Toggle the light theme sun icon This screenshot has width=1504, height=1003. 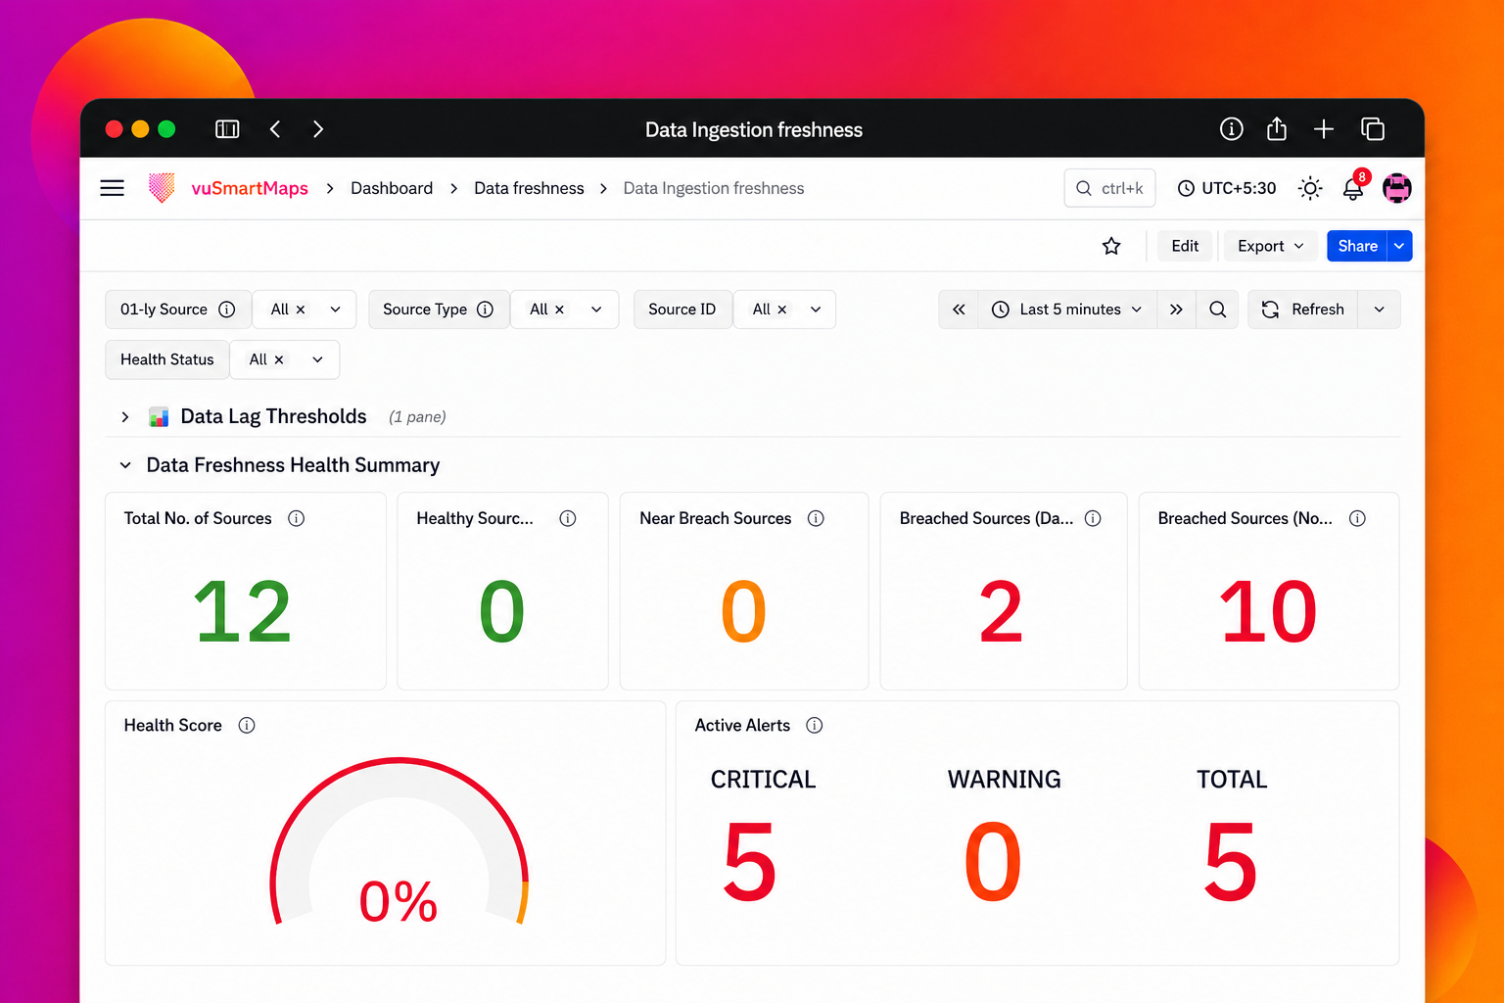pos(1310,188)
